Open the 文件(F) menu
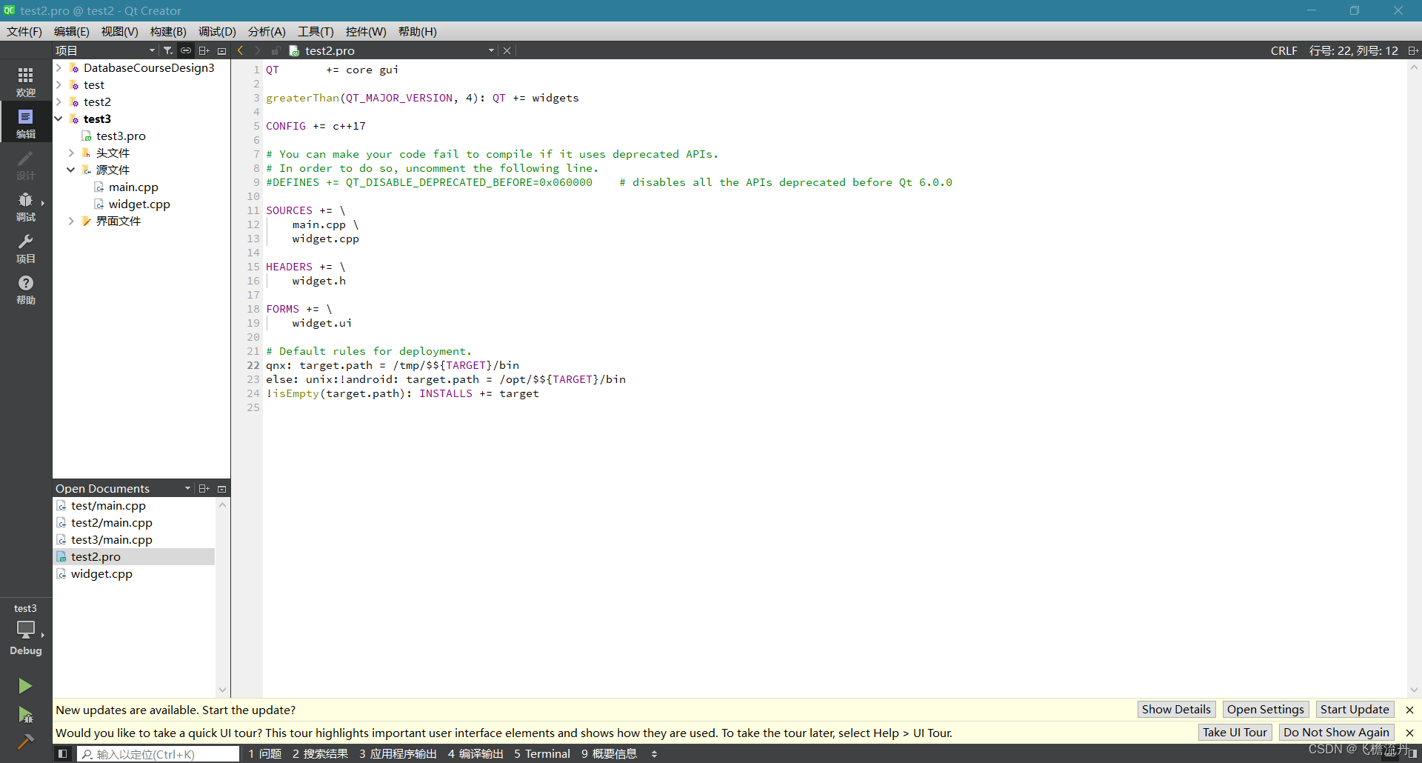This screenshot has width=1422, height=763. (24, 31)
